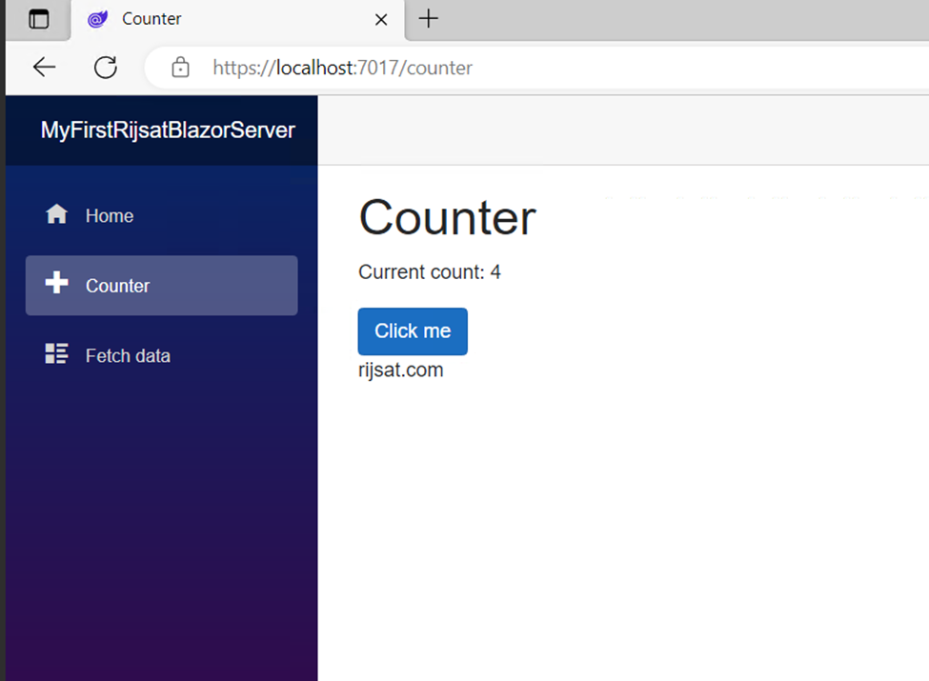Click the MyFirstRijsatBlazorServer brand link

click(168, 130)
